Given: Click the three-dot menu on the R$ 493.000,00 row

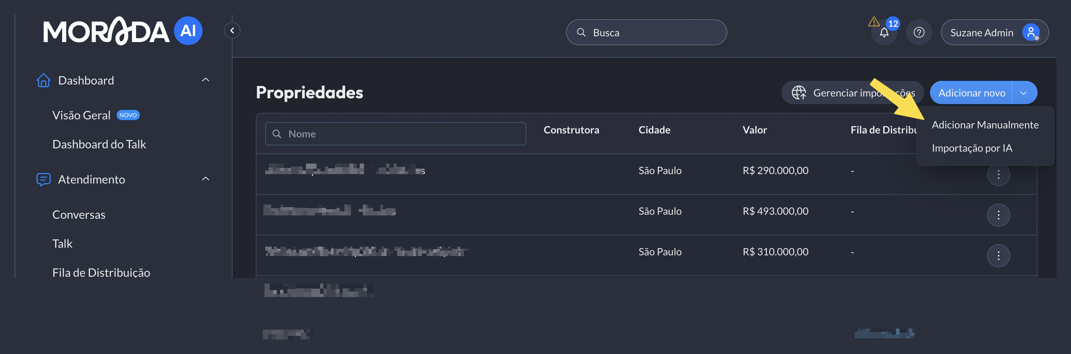Looking at the screenshot, I should [x=999, y=215].
